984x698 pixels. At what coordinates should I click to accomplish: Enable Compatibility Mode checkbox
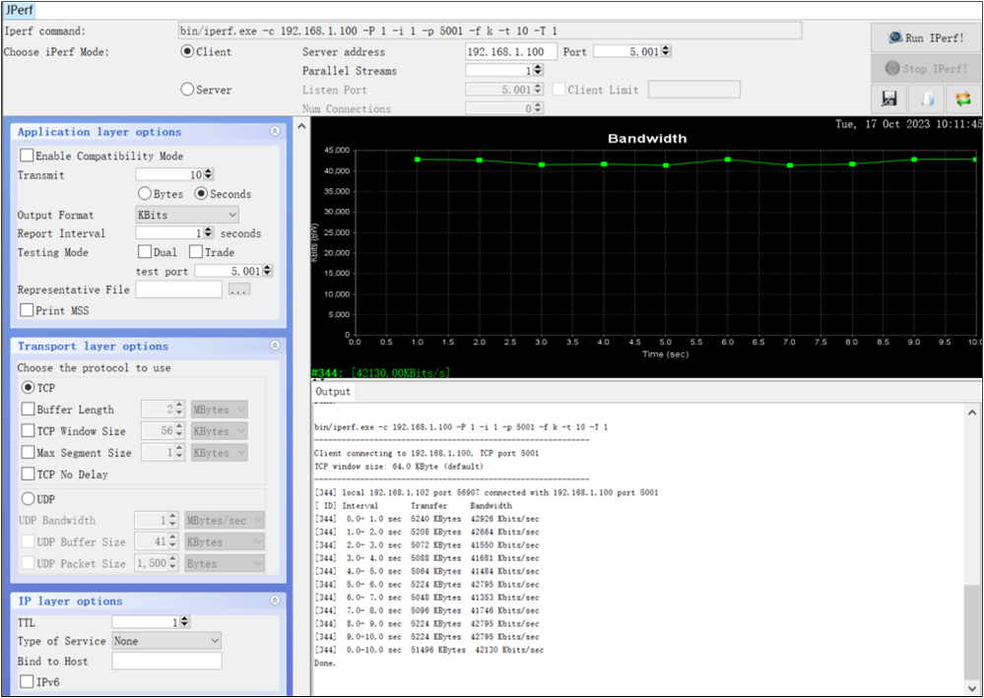tap(26, 155)
